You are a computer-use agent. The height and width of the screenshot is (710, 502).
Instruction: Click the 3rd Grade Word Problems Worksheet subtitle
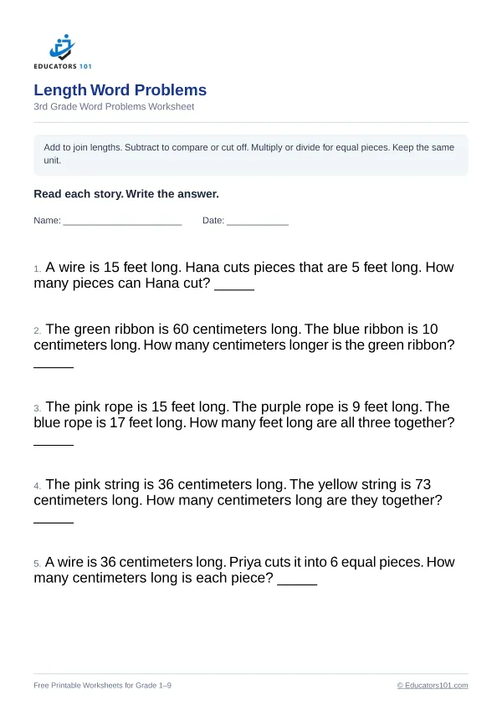click(114, 106)
